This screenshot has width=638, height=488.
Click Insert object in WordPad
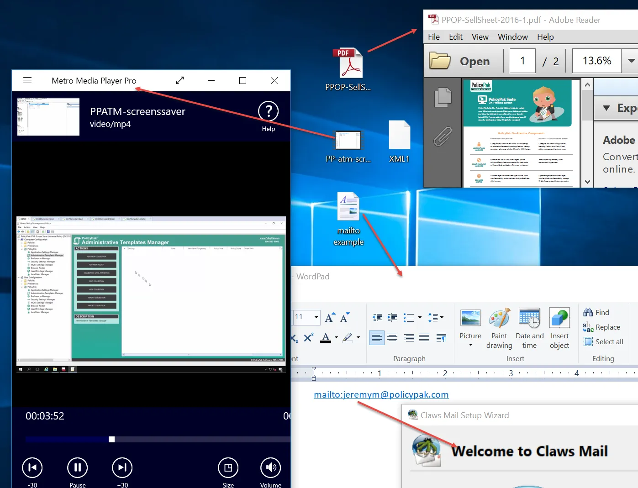point(559,329)
